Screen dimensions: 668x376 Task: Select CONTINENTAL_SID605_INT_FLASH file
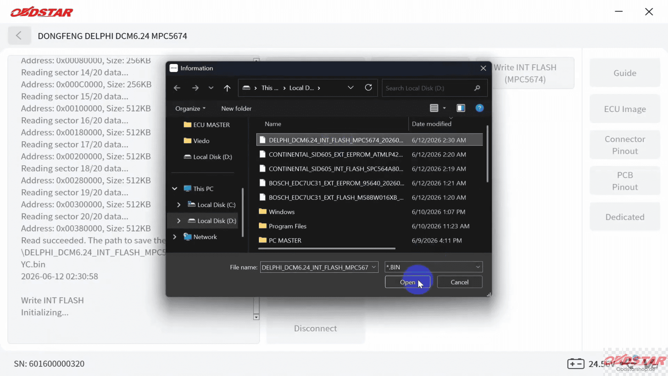click(369, 169)
